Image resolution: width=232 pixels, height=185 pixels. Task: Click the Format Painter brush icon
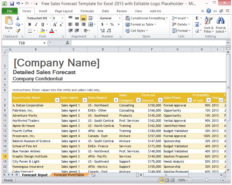point(18,30)
